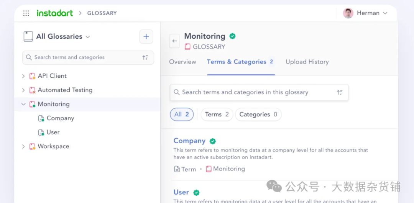Open the Upload History tab
The image size is (414, 203).
307,62
